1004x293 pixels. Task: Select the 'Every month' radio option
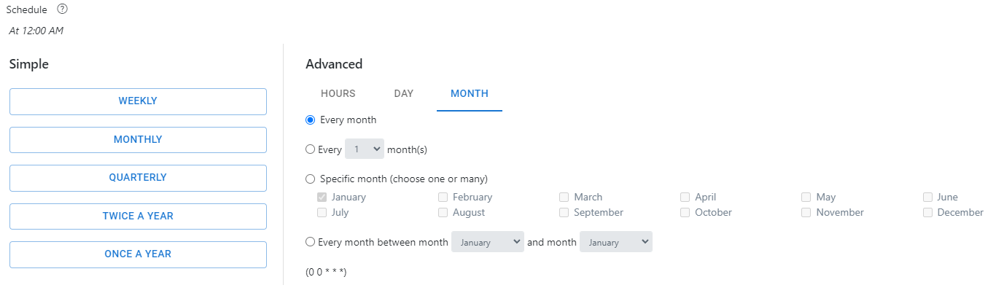coord(311,120)
